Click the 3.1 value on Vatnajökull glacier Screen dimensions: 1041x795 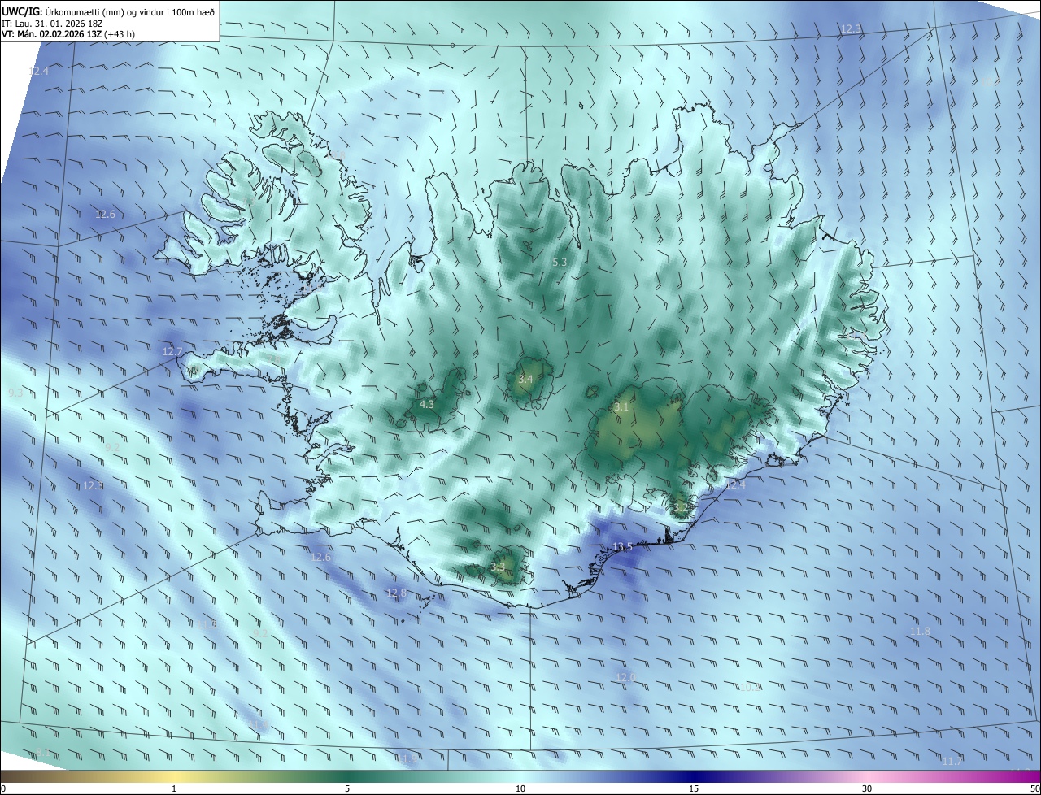click(621, 406)
